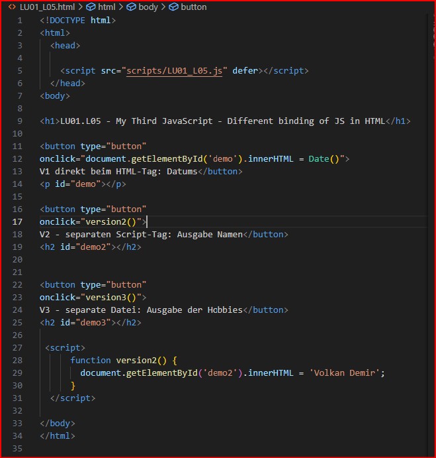Click the closing '</head>' tag
The image size is (436, 458).
tap(67, 84)
